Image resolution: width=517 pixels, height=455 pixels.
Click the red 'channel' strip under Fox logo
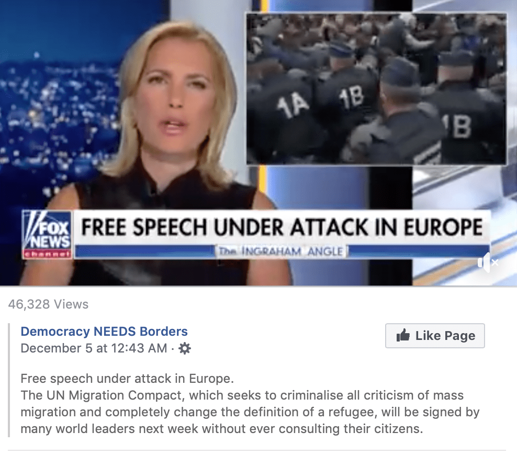pos(47,254)
